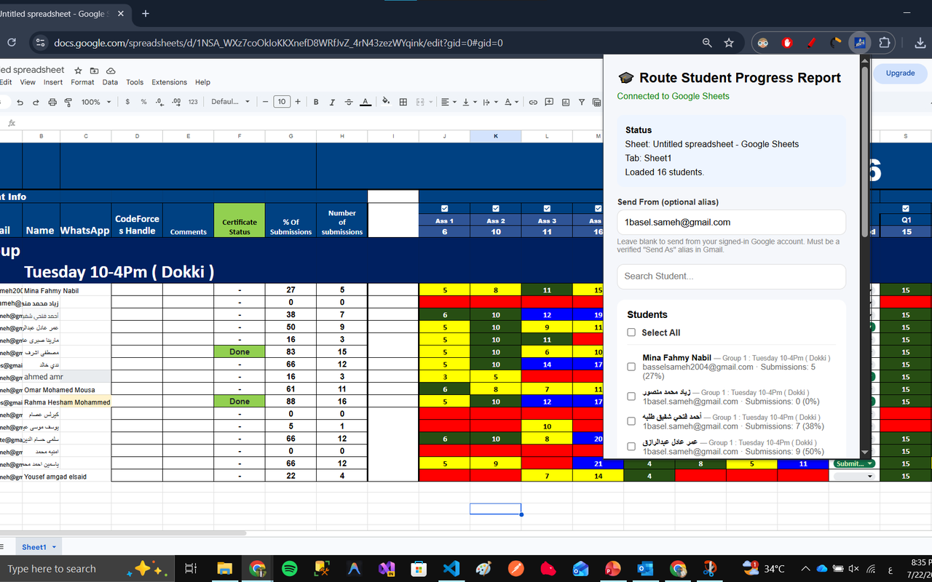
Task: Toggle the Ass 2 column checkbox
Action: tap(496, 209)
